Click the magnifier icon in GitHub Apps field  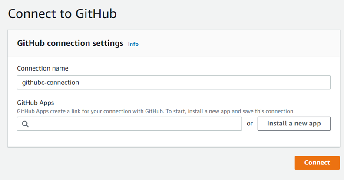click(25, 124)
